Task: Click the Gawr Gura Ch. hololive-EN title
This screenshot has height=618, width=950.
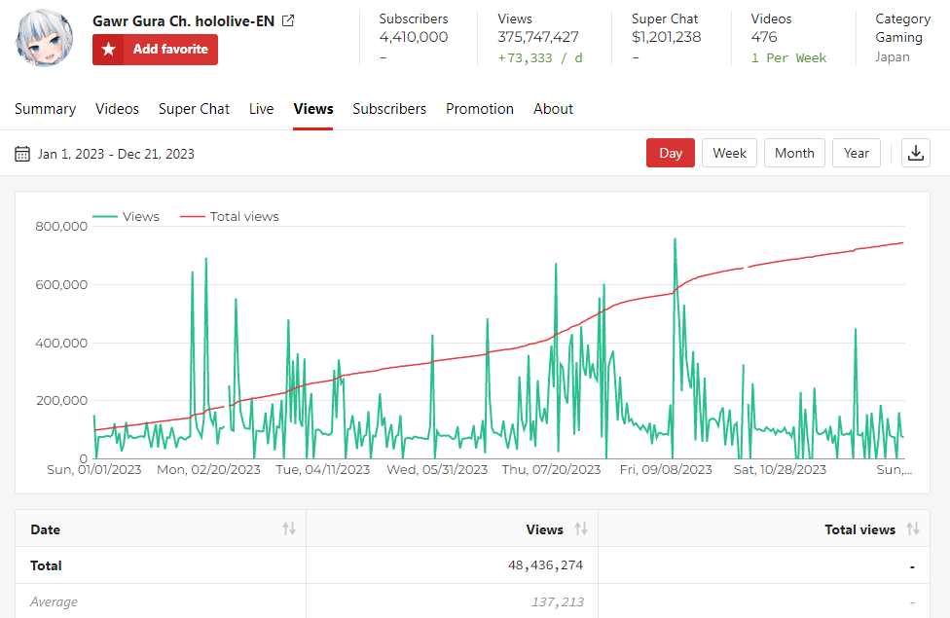Action: pos(183,21)
